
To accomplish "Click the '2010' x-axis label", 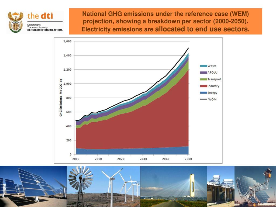I will pos(98,159).
